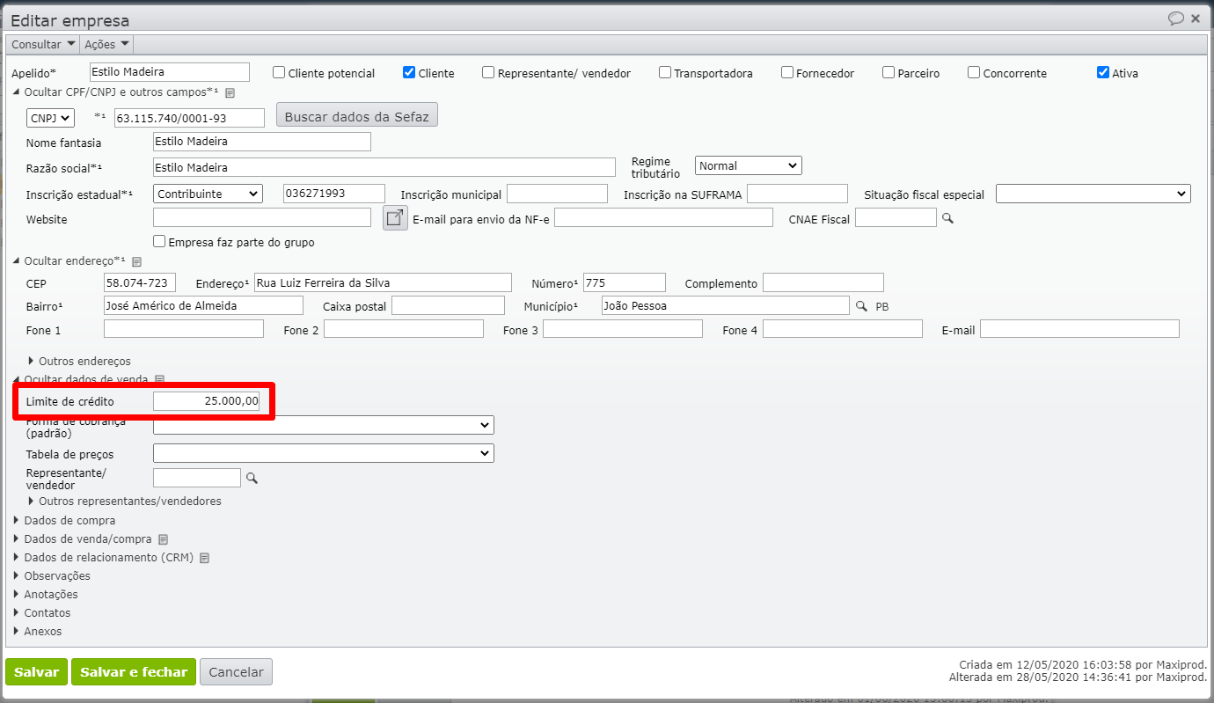The image size is (1214, 703).
Task: Click the Razão social field
Action: click(x=384, y=167)
